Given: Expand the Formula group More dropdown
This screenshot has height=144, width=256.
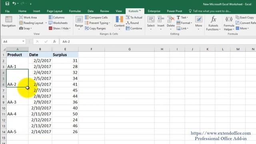Looking at the screenshot, I should click(x=242, y=28).
